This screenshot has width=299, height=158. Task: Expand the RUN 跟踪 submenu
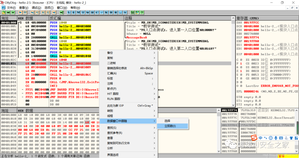tap(129, 99)
